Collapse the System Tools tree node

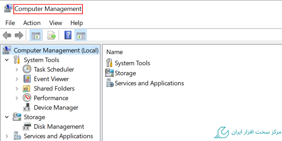(x=7, y=60)
